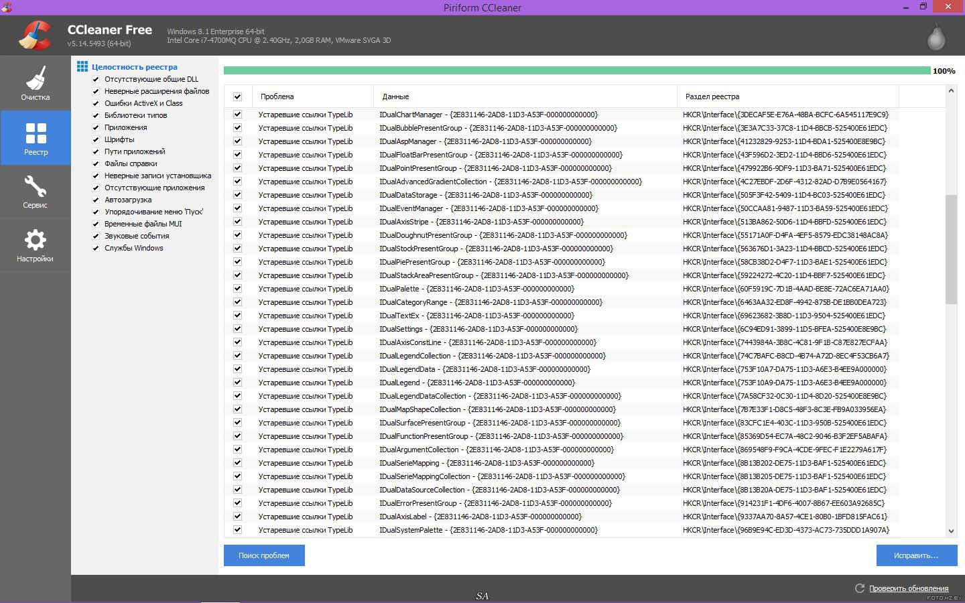Open the Очистка (Cleaner) broom section

pyautogui.click(x=35, y=83)
